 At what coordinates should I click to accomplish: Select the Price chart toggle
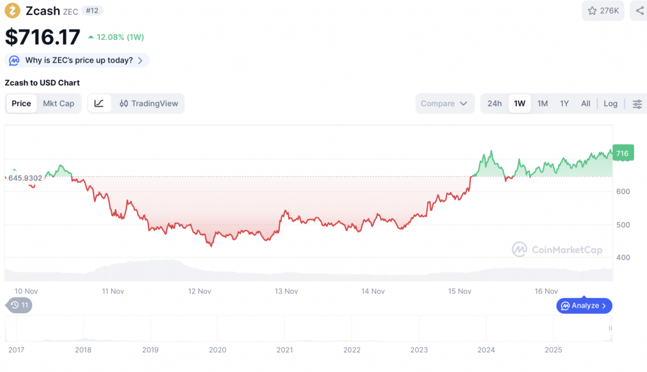21,104
